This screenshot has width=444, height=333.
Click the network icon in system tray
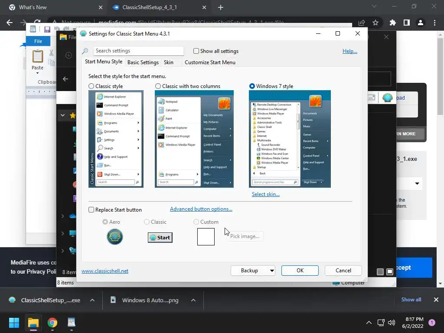click(381, 323)
